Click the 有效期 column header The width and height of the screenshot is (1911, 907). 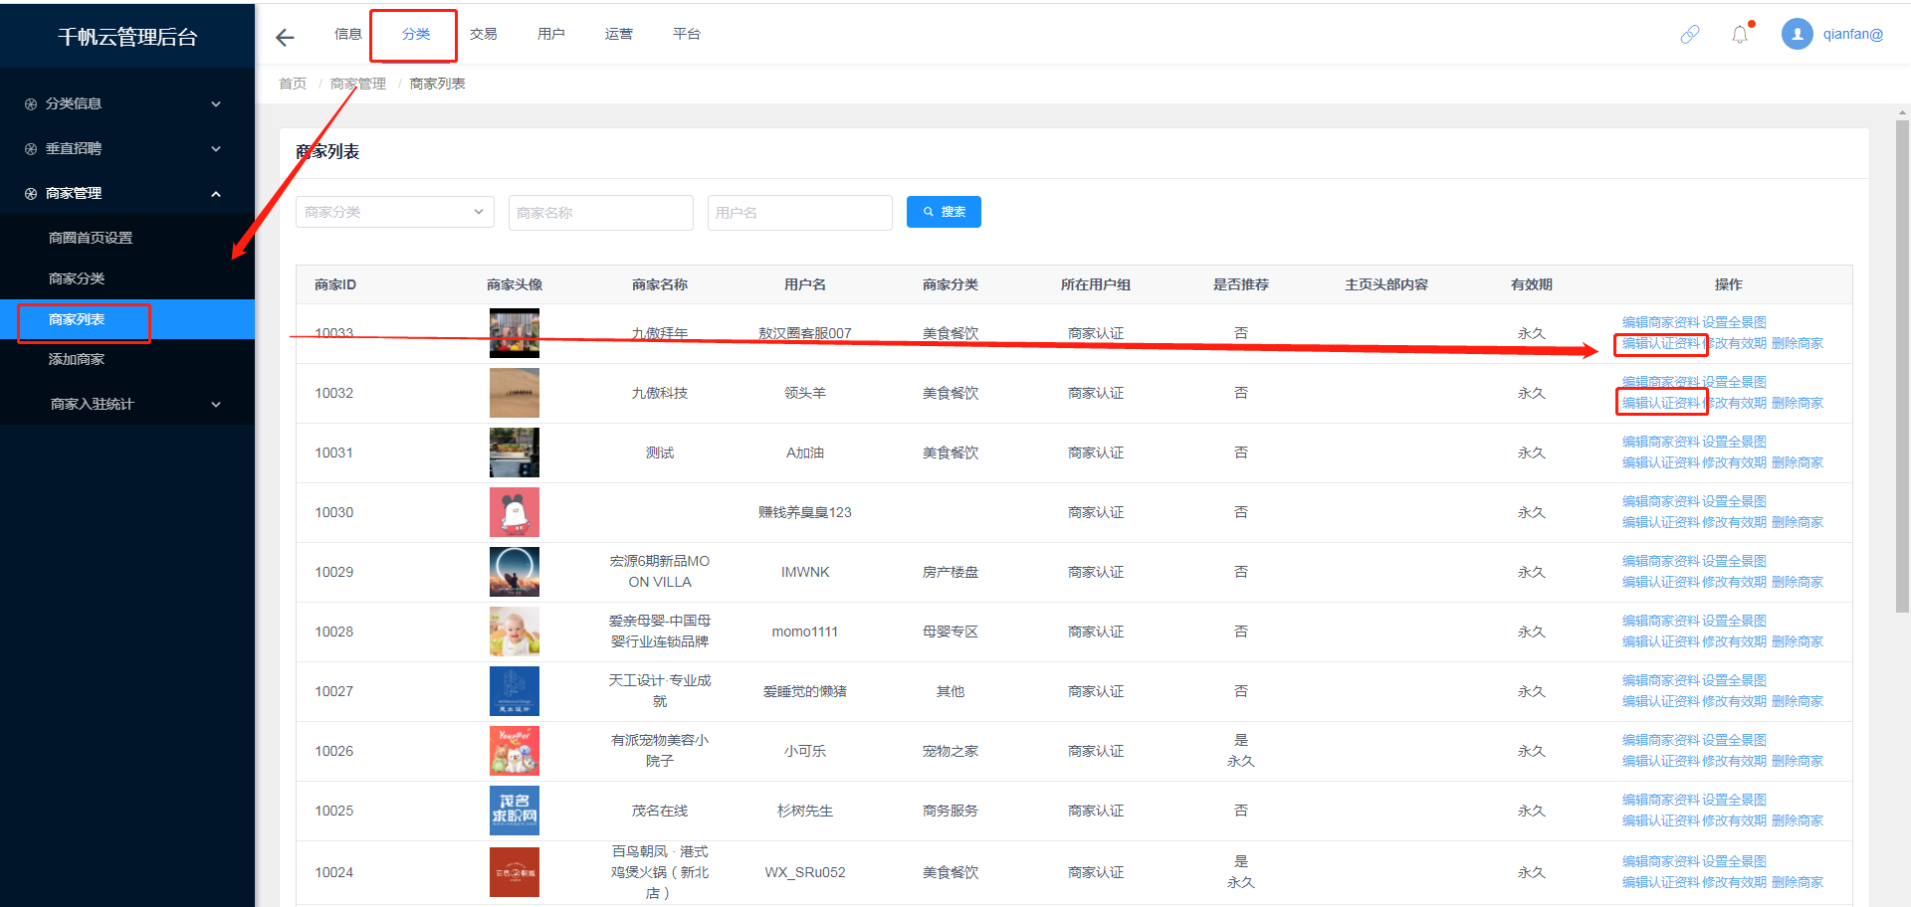(1532, 284)
